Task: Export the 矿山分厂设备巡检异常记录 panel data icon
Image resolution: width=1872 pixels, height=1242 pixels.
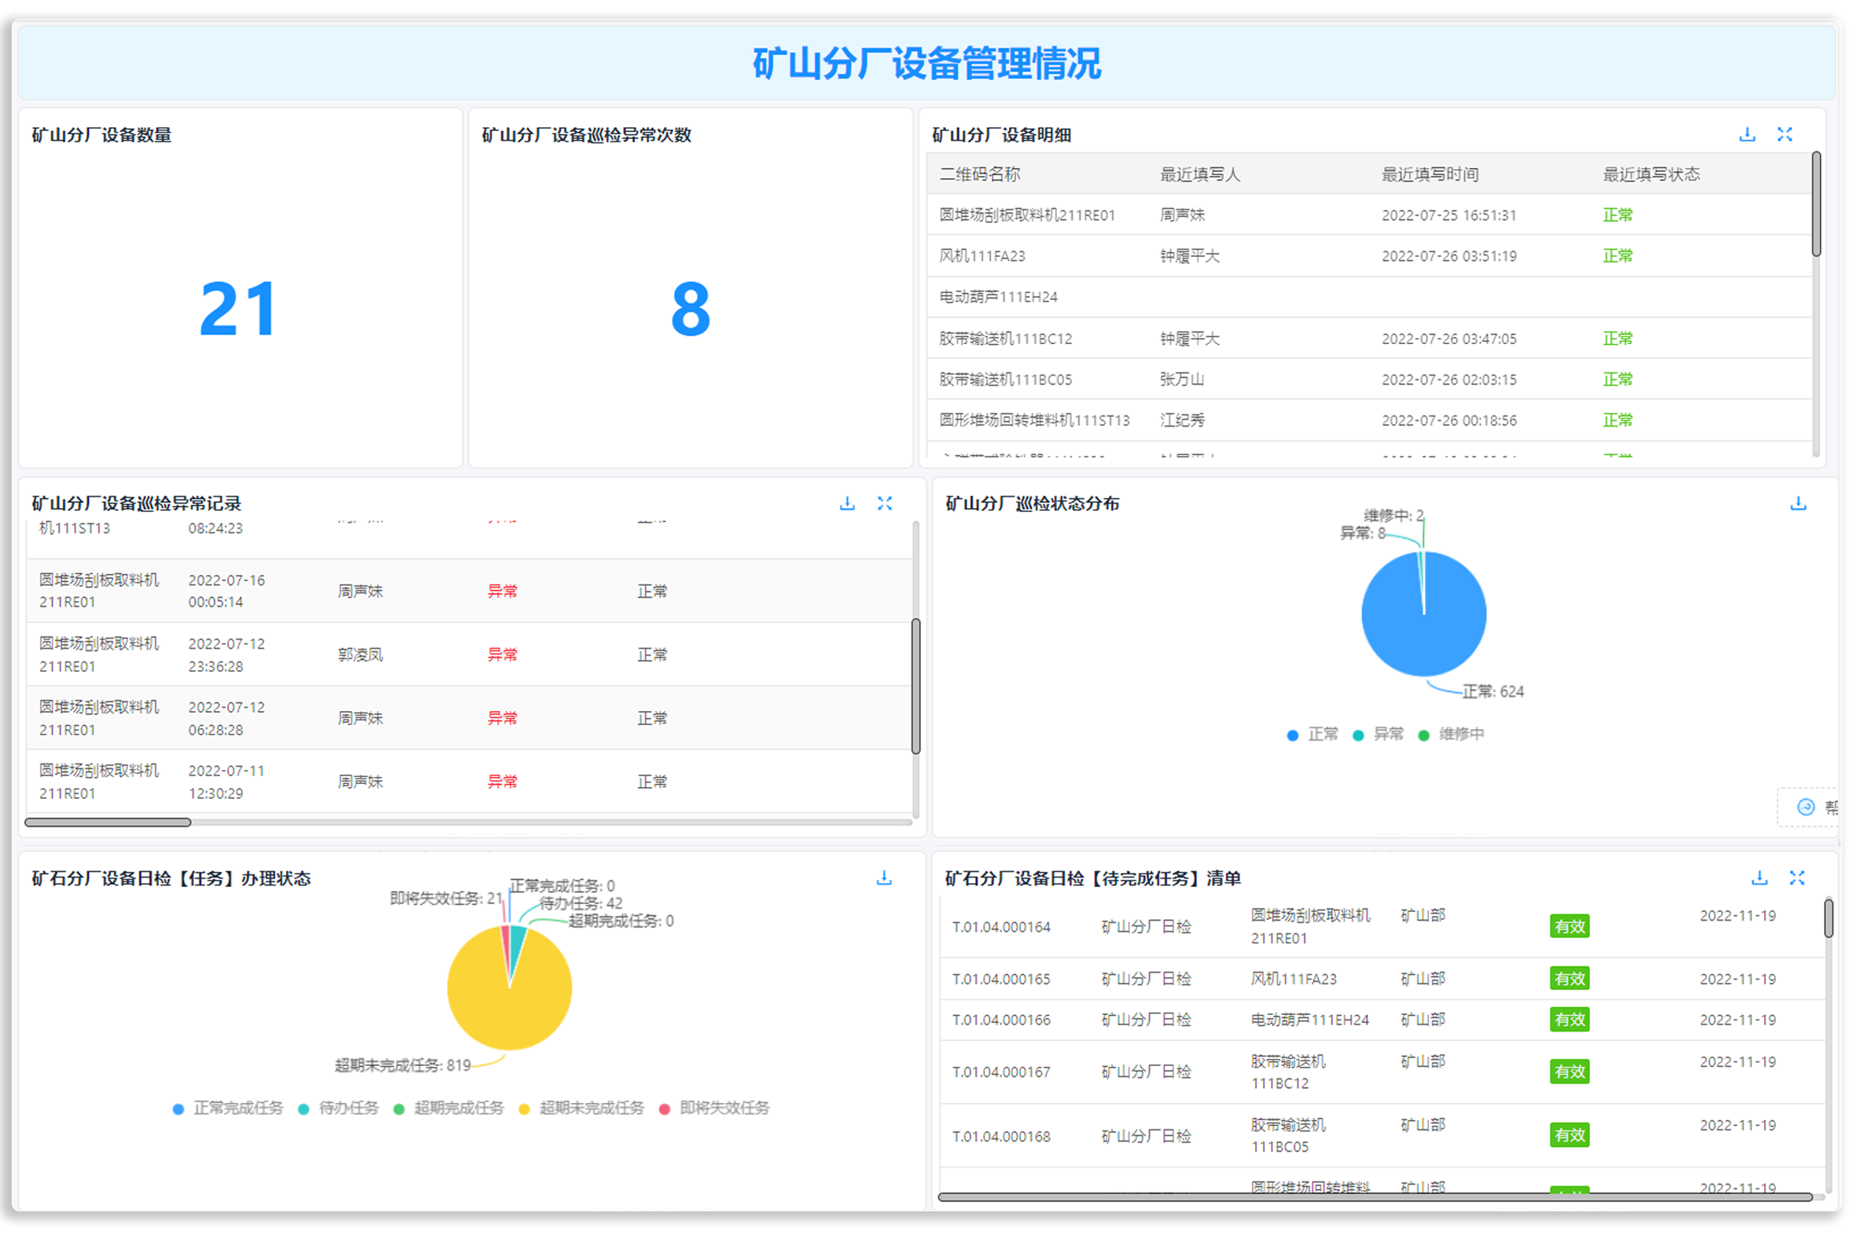Action: 848,503
